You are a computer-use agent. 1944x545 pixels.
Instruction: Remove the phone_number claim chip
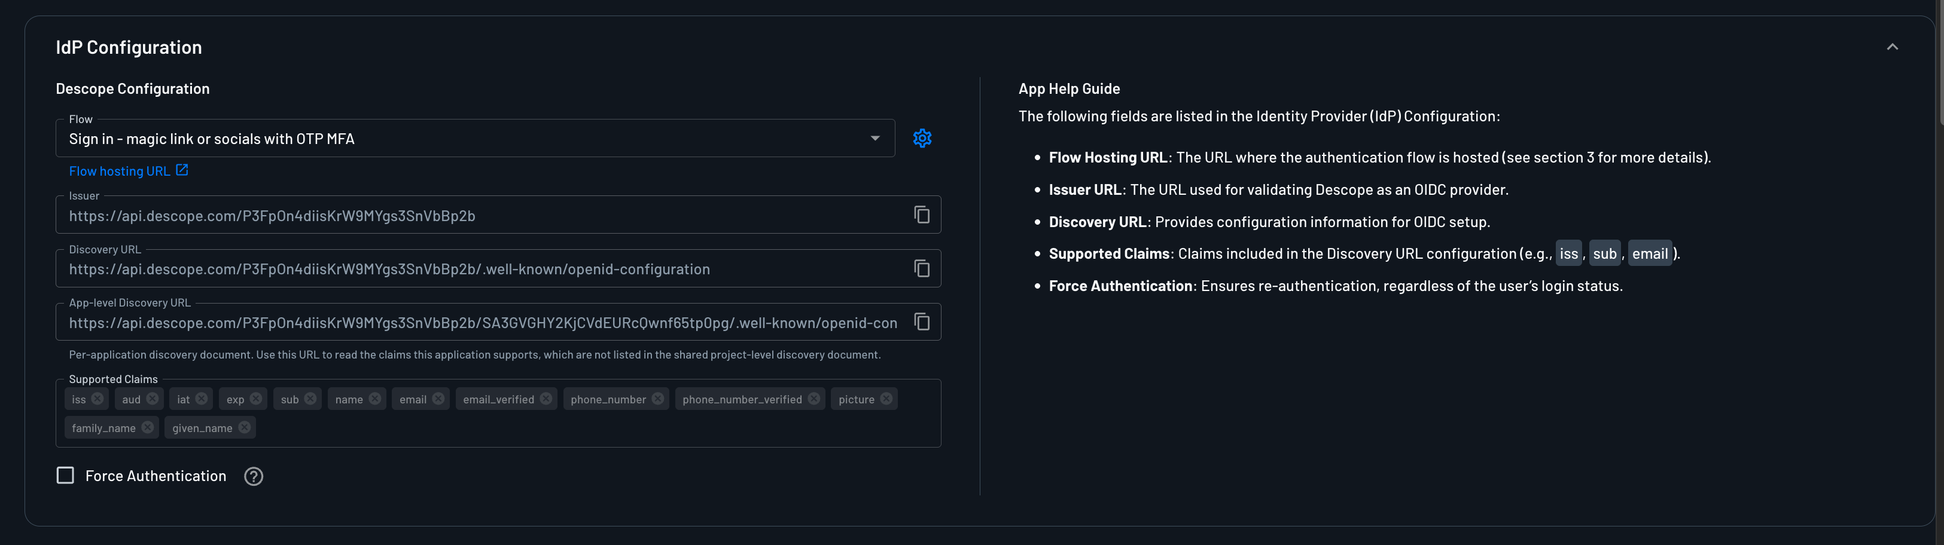click(x=658, y=399)
